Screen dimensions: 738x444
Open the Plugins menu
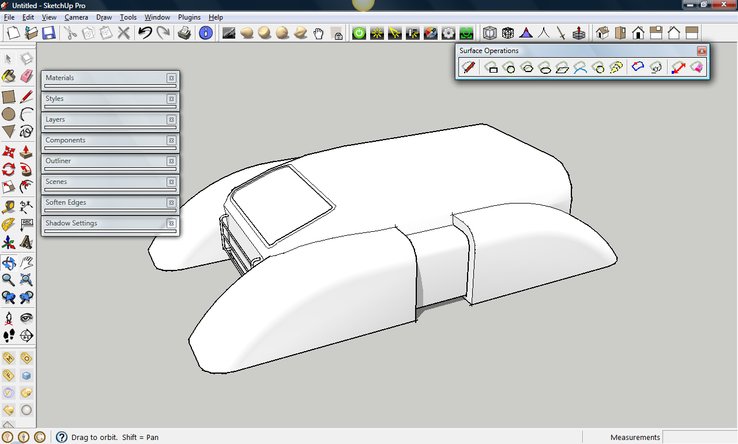point(189,17)
